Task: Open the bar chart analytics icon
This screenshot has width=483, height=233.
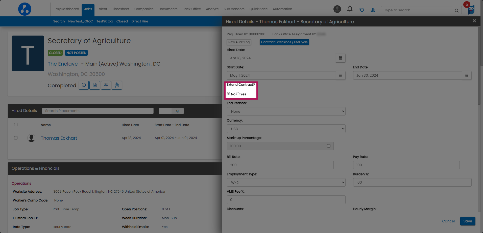Action: [373, 10]
